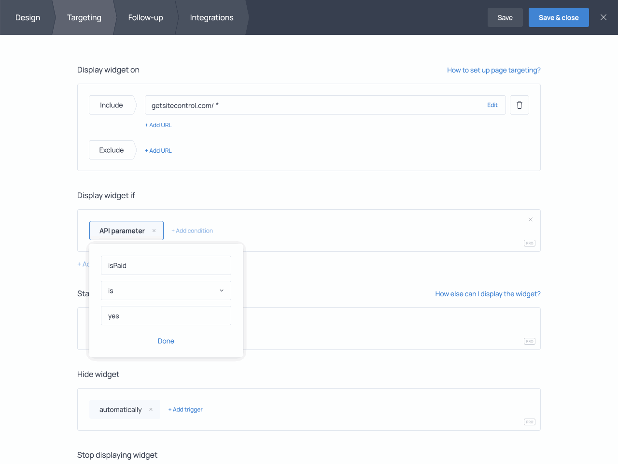Confirm the condition by clicking Done

coord(166,341)
